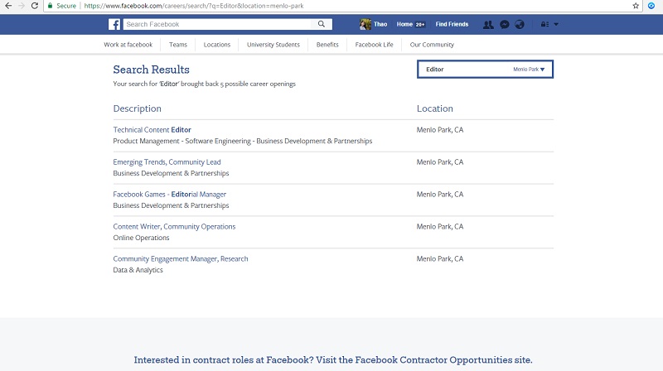Image resolution: width=663 pixels, height=371 pixels.
Task: Click the magnifier search button
Action: [322, 24]
